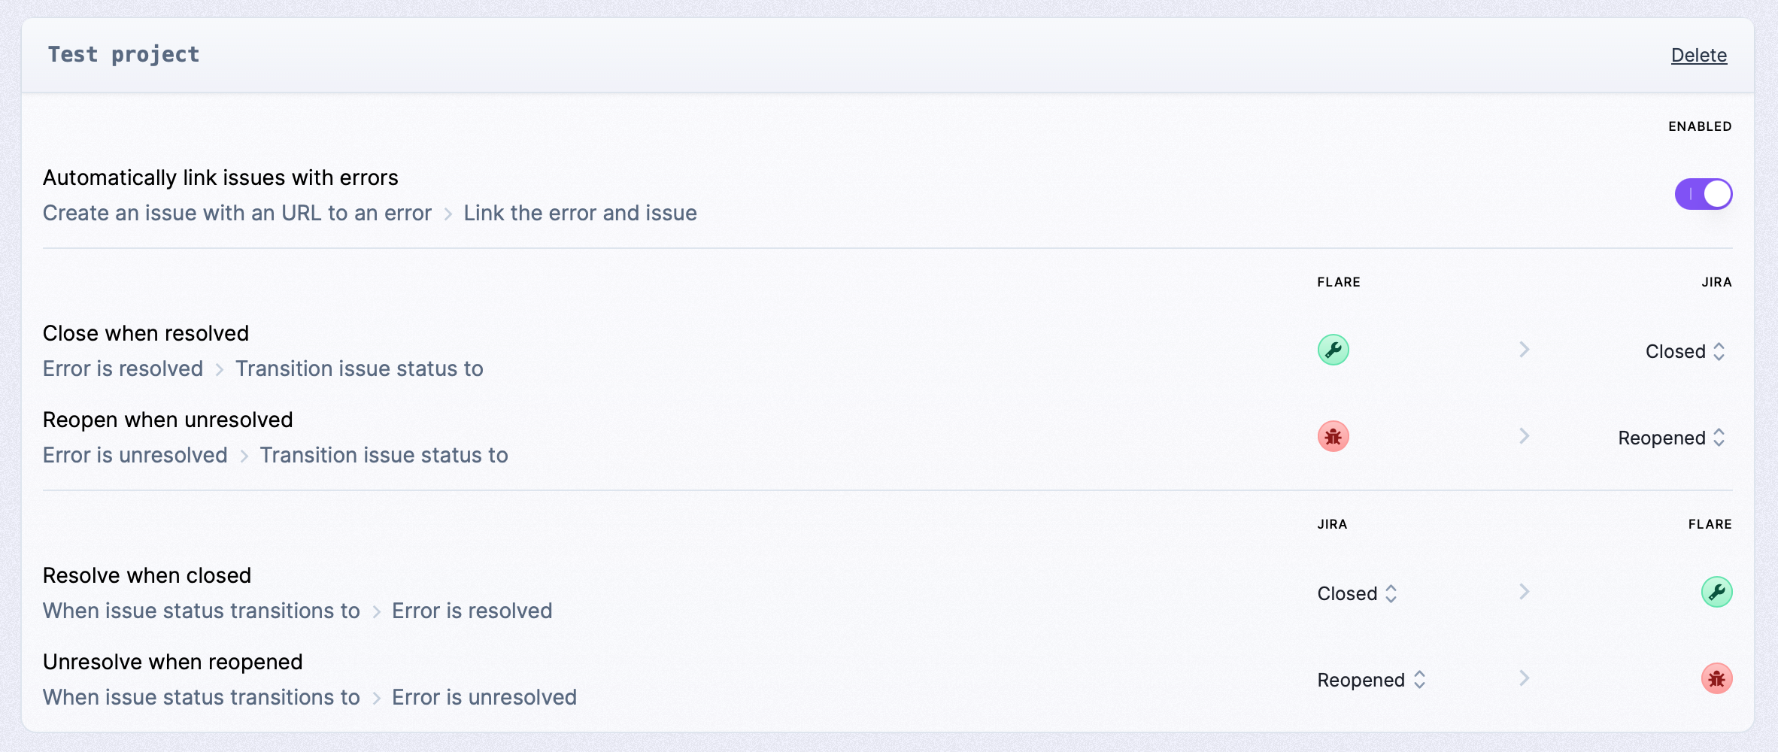Select the Automatically link issues with errors label
The height and width of the screenshot is (752, 1778).
point(220,177)
